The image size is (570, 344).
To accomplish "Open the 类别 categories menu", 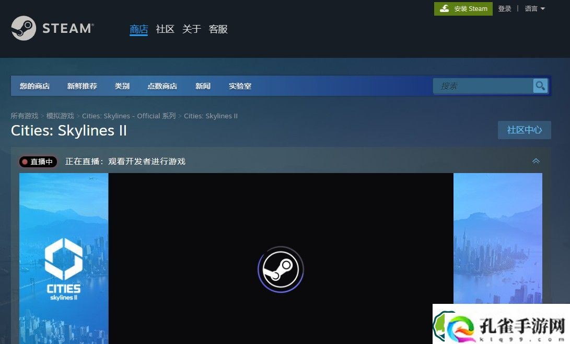I will click(x=122, y=86).
